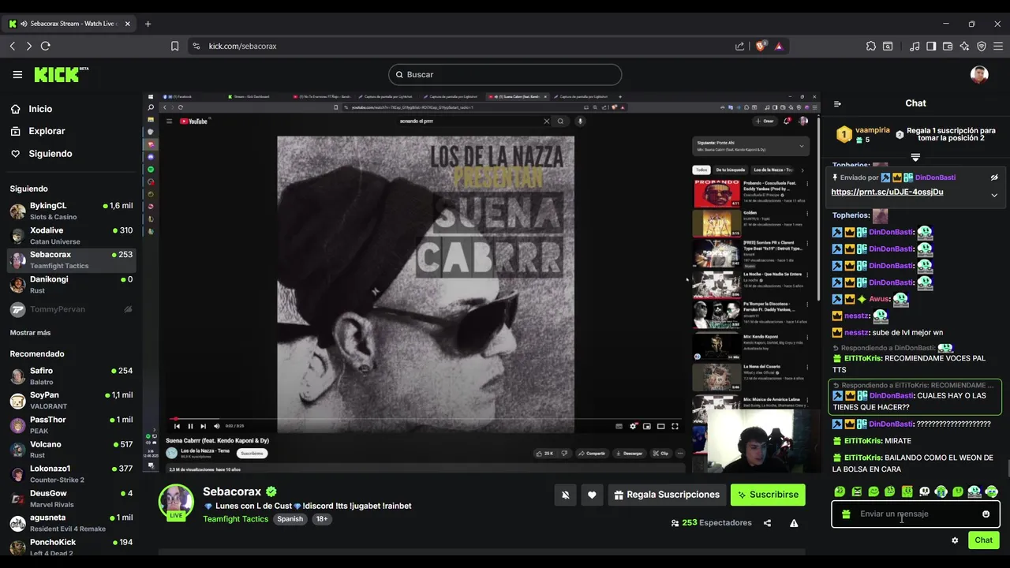The width and height of the screenshot is (1010, 568).
Task: Open Teamfight Tactics category link
Action: pyautogui.click(x=235, y=519)
